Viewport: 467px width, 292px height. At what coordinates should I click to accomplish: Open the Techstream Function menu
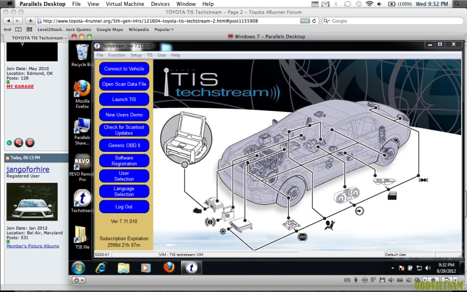[x=117, y=55]
